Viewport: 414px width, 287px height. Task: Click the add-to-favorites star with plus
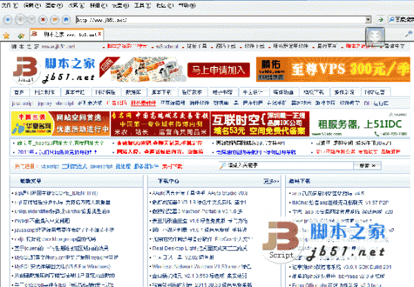[21, 35]
